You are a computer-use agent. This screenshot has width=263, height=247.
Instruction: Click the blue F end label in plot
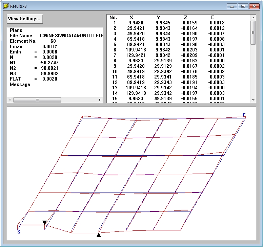pyautogui.click(x=244, y=115)
